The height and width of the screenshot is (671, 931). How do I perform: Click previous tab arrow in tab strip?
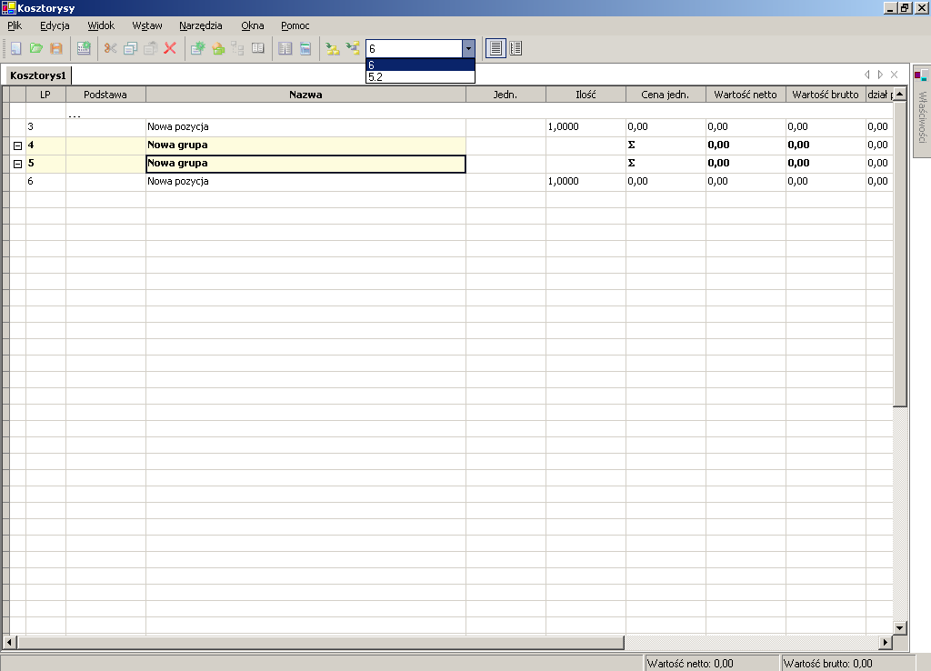[x=866, y=75]
